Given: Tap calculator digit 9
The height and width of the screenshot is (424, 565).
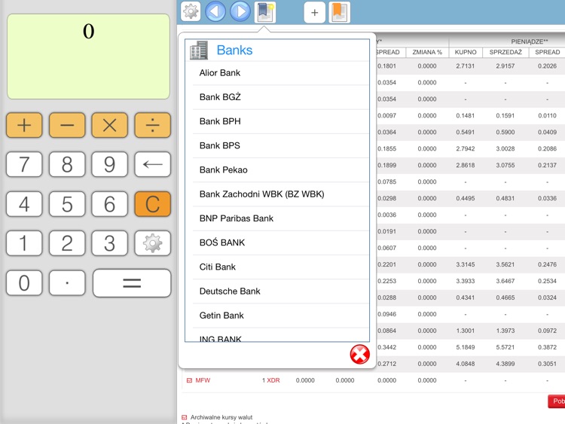Looking at the screenshot, I should click(x=109, y=164).
